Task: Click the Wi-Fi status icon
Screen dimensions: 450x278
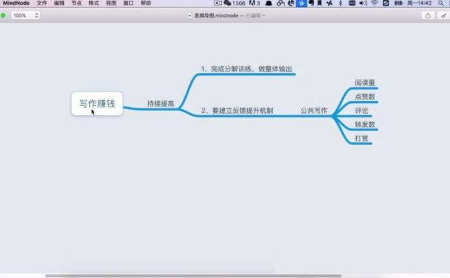Action: (374, 3)
